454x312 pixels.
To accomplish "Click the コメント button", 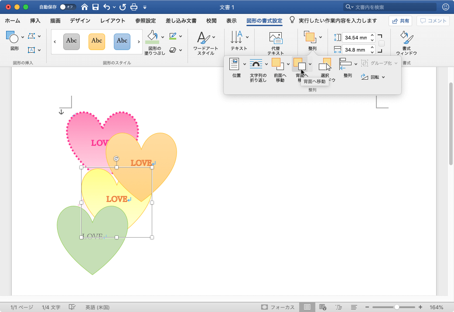I will pyautogui.click(x=433, y=21).
